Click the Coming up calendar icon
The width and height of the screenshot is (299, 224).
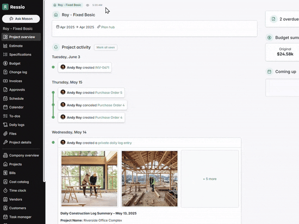(269, 72)
